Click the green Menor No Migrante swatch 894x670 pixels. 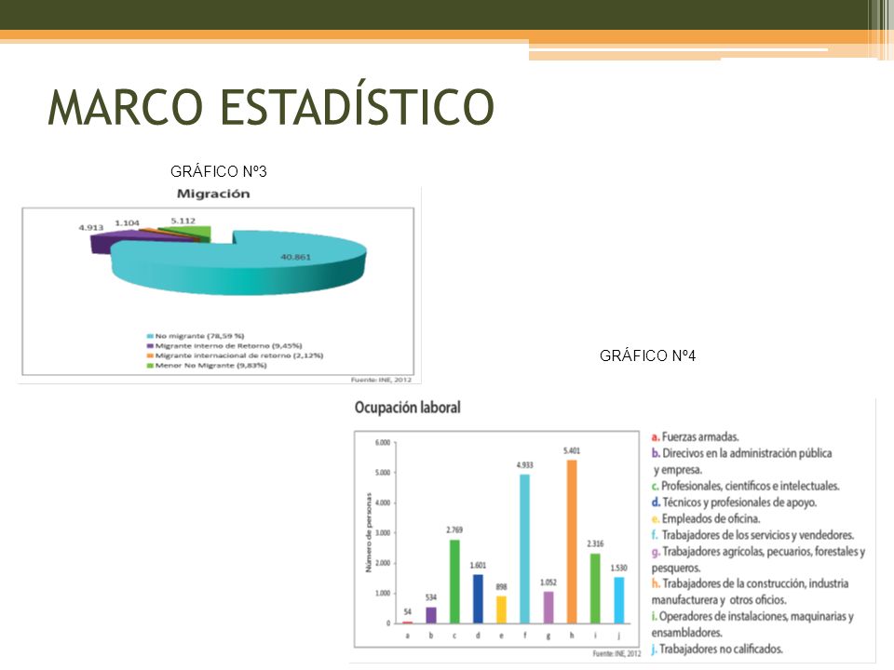pyautogui.click(x=151, y=365)
